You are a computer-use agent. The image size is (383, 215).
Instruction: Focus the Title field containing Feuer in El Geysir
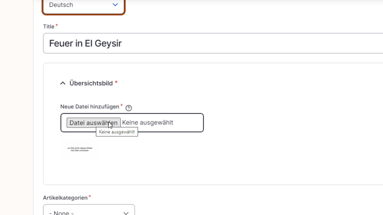tap(213, 43)
